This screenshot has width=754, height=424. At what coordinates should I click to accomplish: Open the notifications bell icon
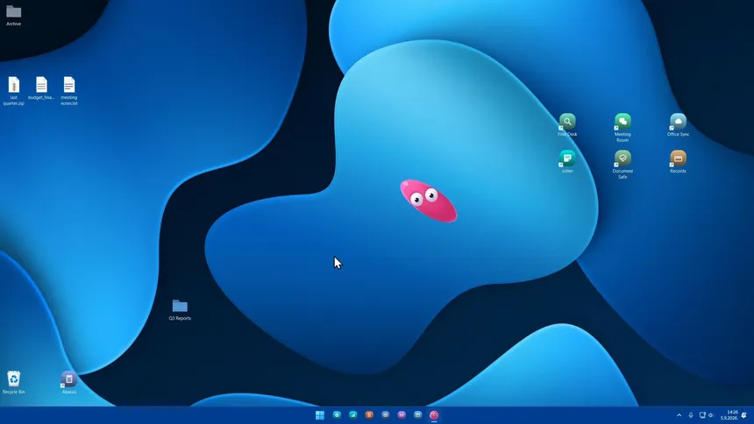pyautogui.click(x=743, y=415)
